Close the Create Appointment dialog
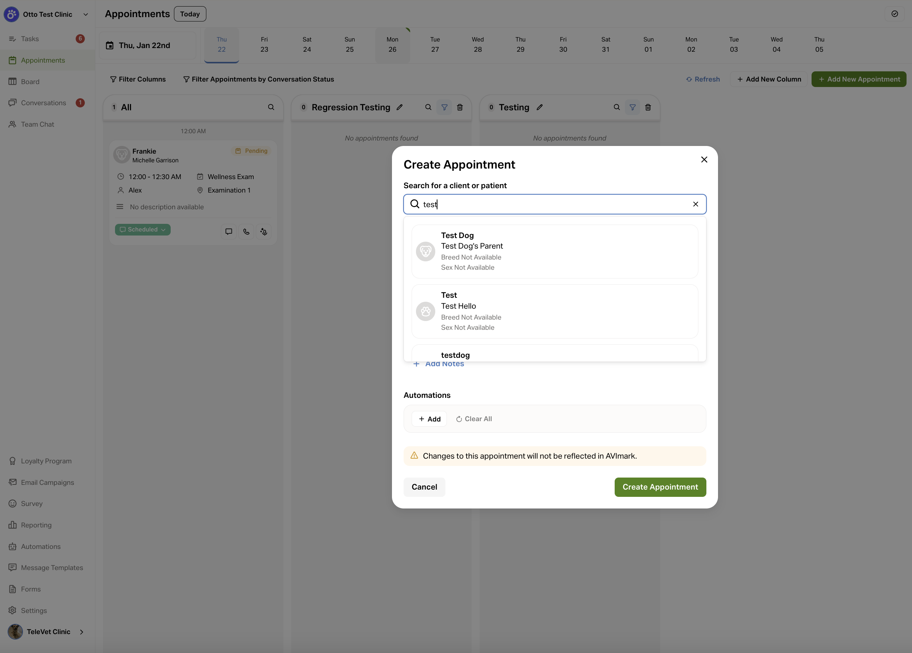The width and height of the screenshot is (912, 653). point(704,160)
